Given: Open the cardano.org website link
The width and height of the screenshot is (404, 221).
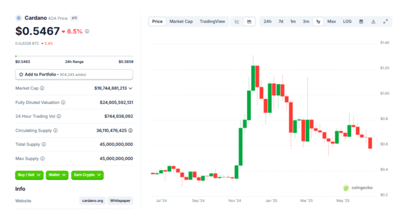Looking at the screenshot, I should [93, 201].
